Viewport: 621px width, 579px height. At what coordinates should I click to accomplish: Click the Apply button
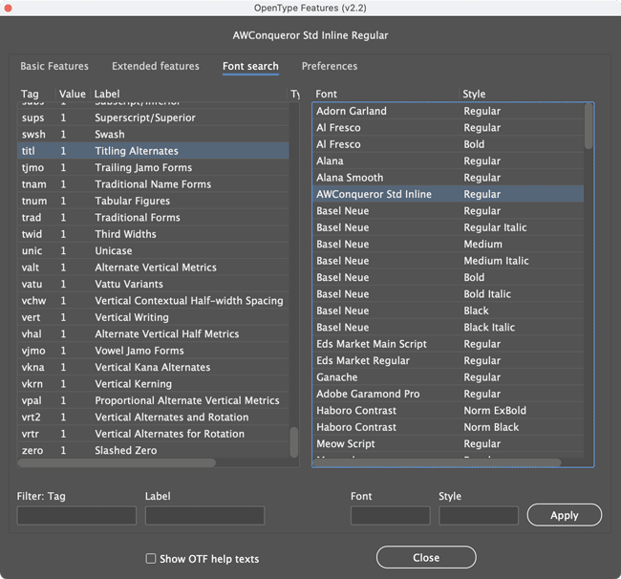564,515
